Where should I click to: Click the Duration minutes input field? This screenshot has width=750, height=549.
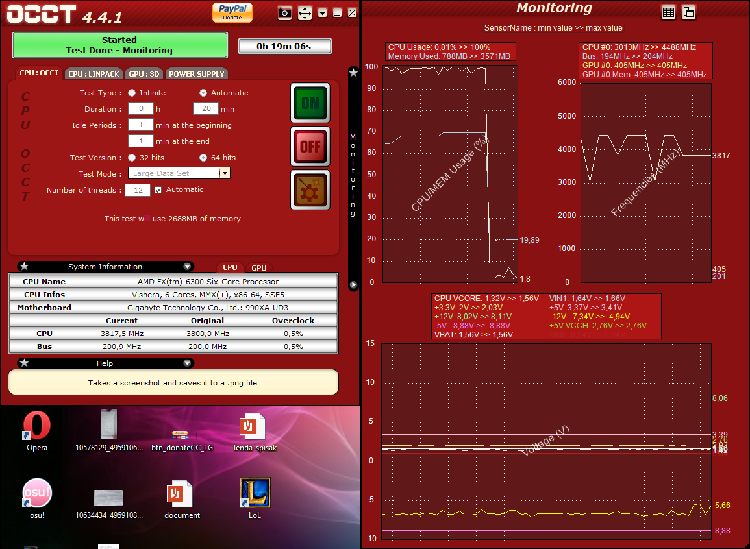click(x=206, y=108)
